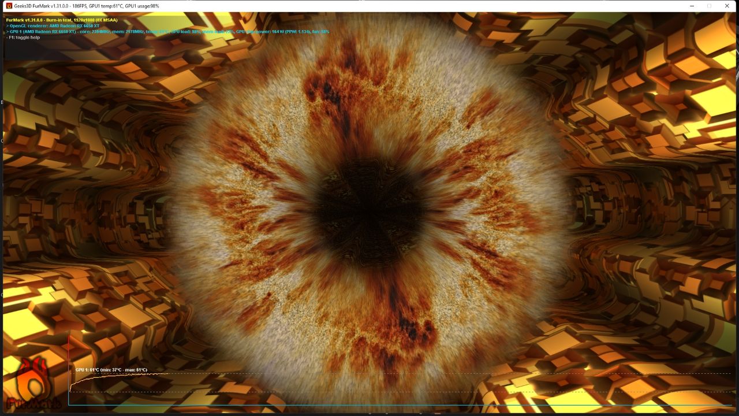
Task: Minimize the FurMark window
Action: 692,6
